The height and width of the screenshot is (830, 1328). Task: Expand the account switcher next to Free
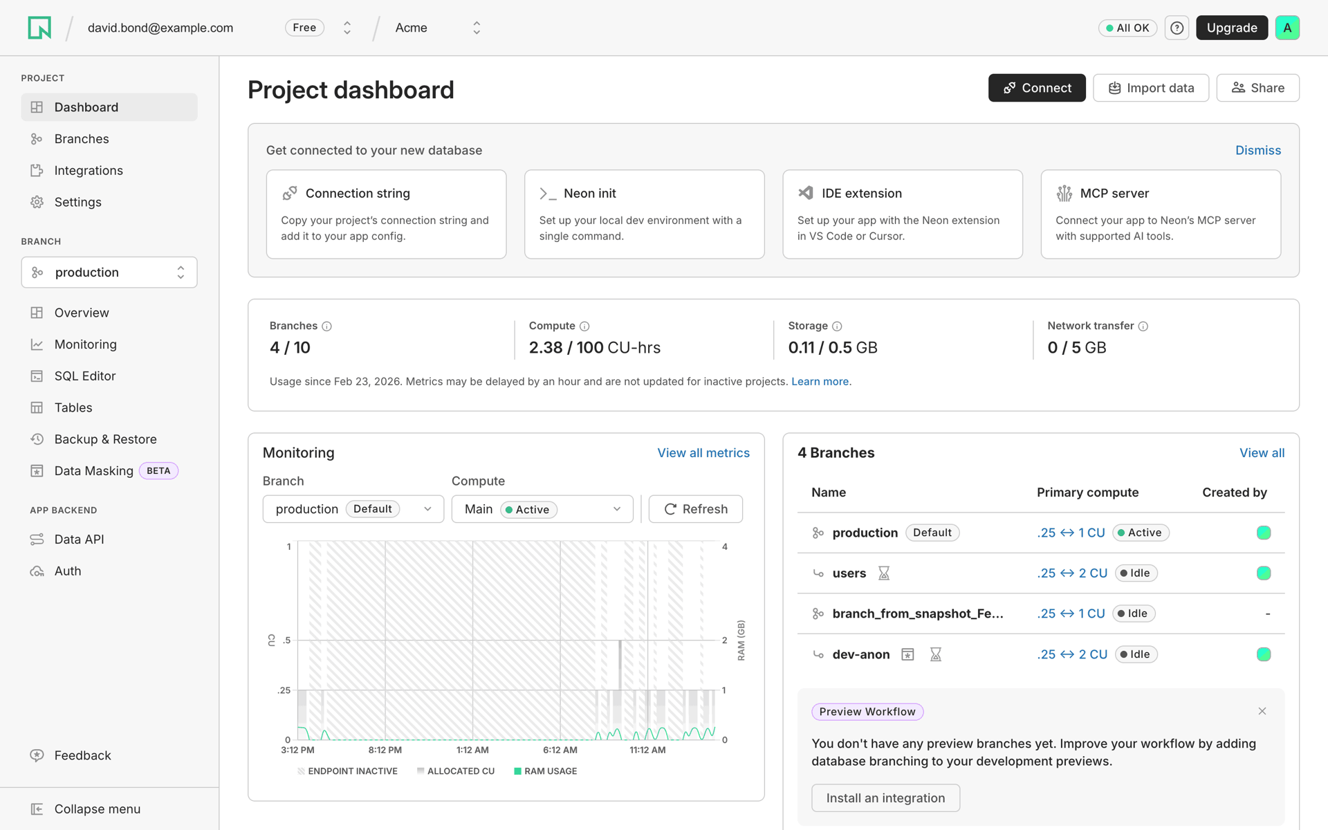point(347,28)
